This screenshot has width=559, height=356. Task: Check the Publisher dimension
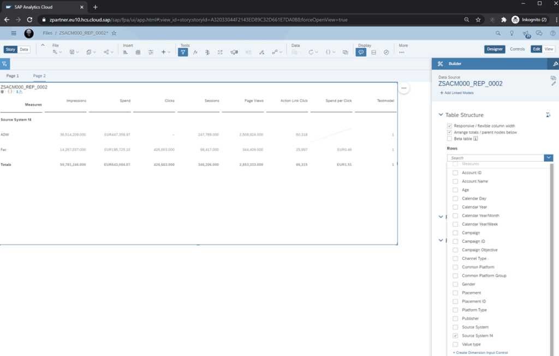(x=455, y=318)
